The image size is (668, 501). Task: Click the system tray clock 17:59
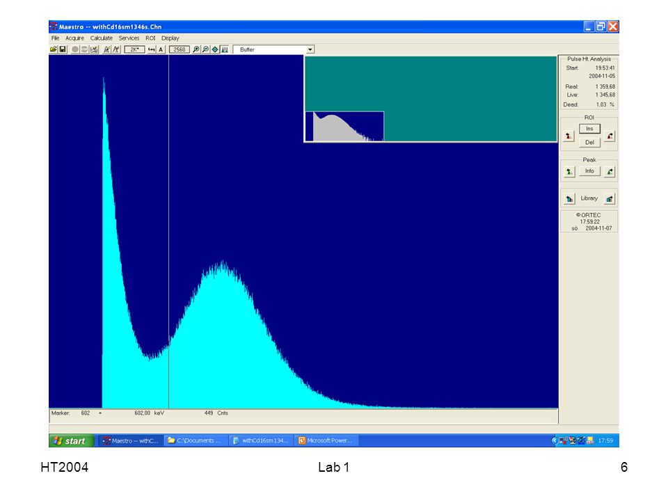click(x=605, y=441)
